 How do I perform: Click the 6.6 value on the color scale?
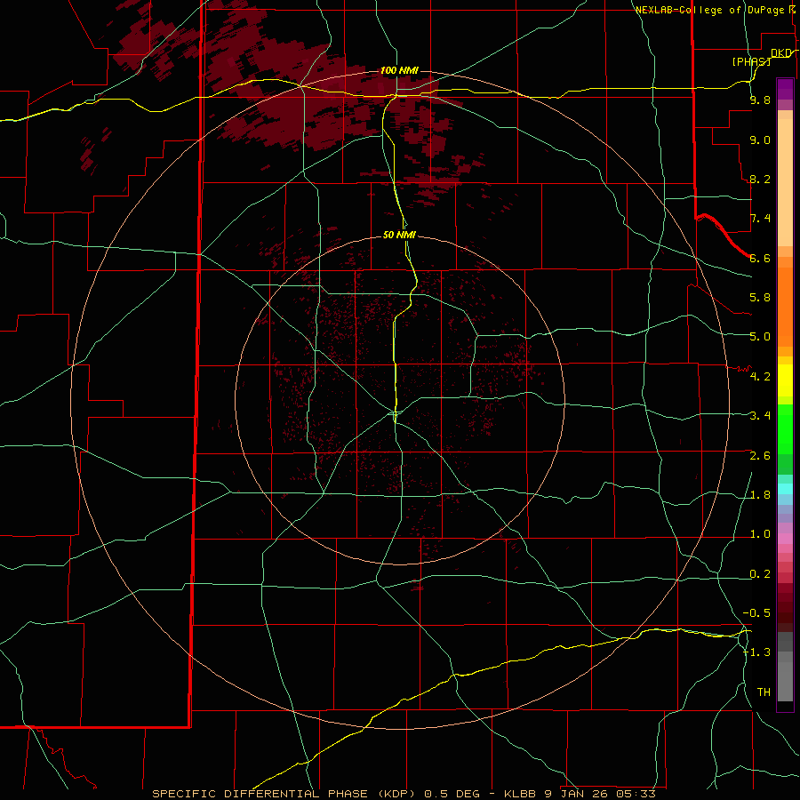pos(760,258)
